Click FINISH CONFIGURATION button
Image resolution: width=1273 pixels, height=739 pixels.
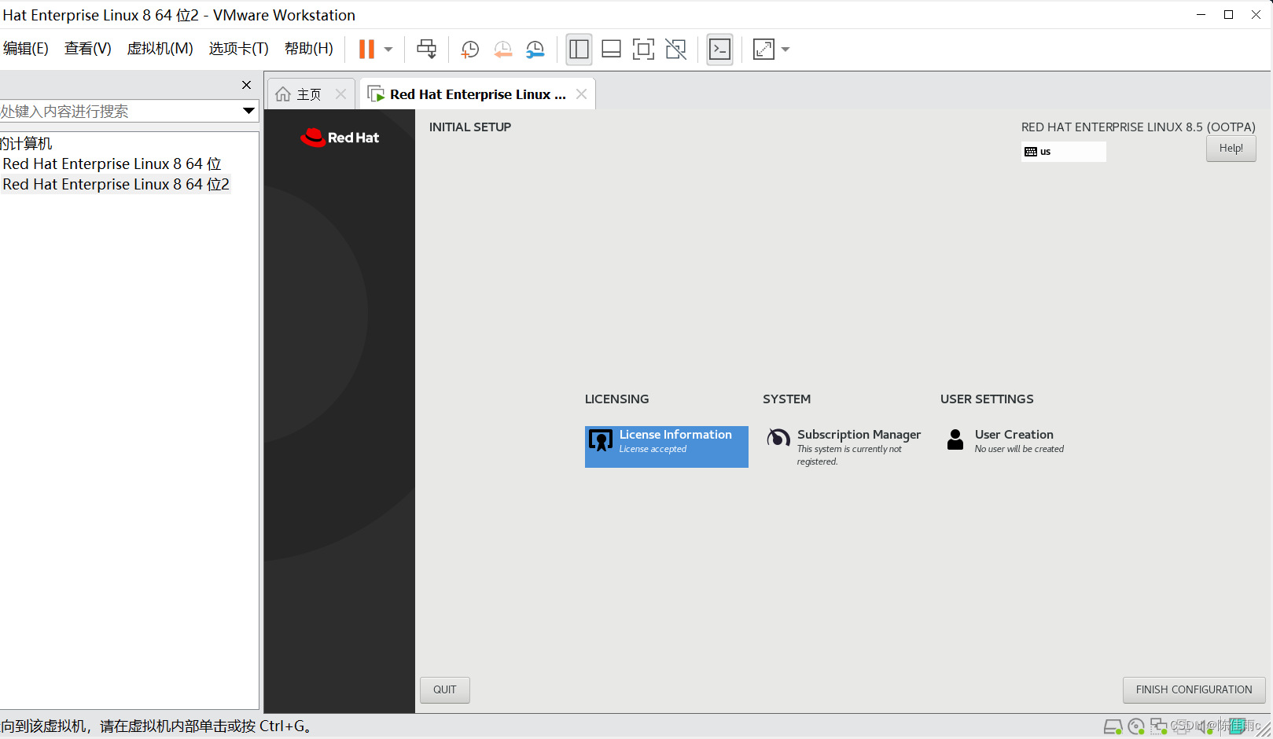pos(1194,689)
